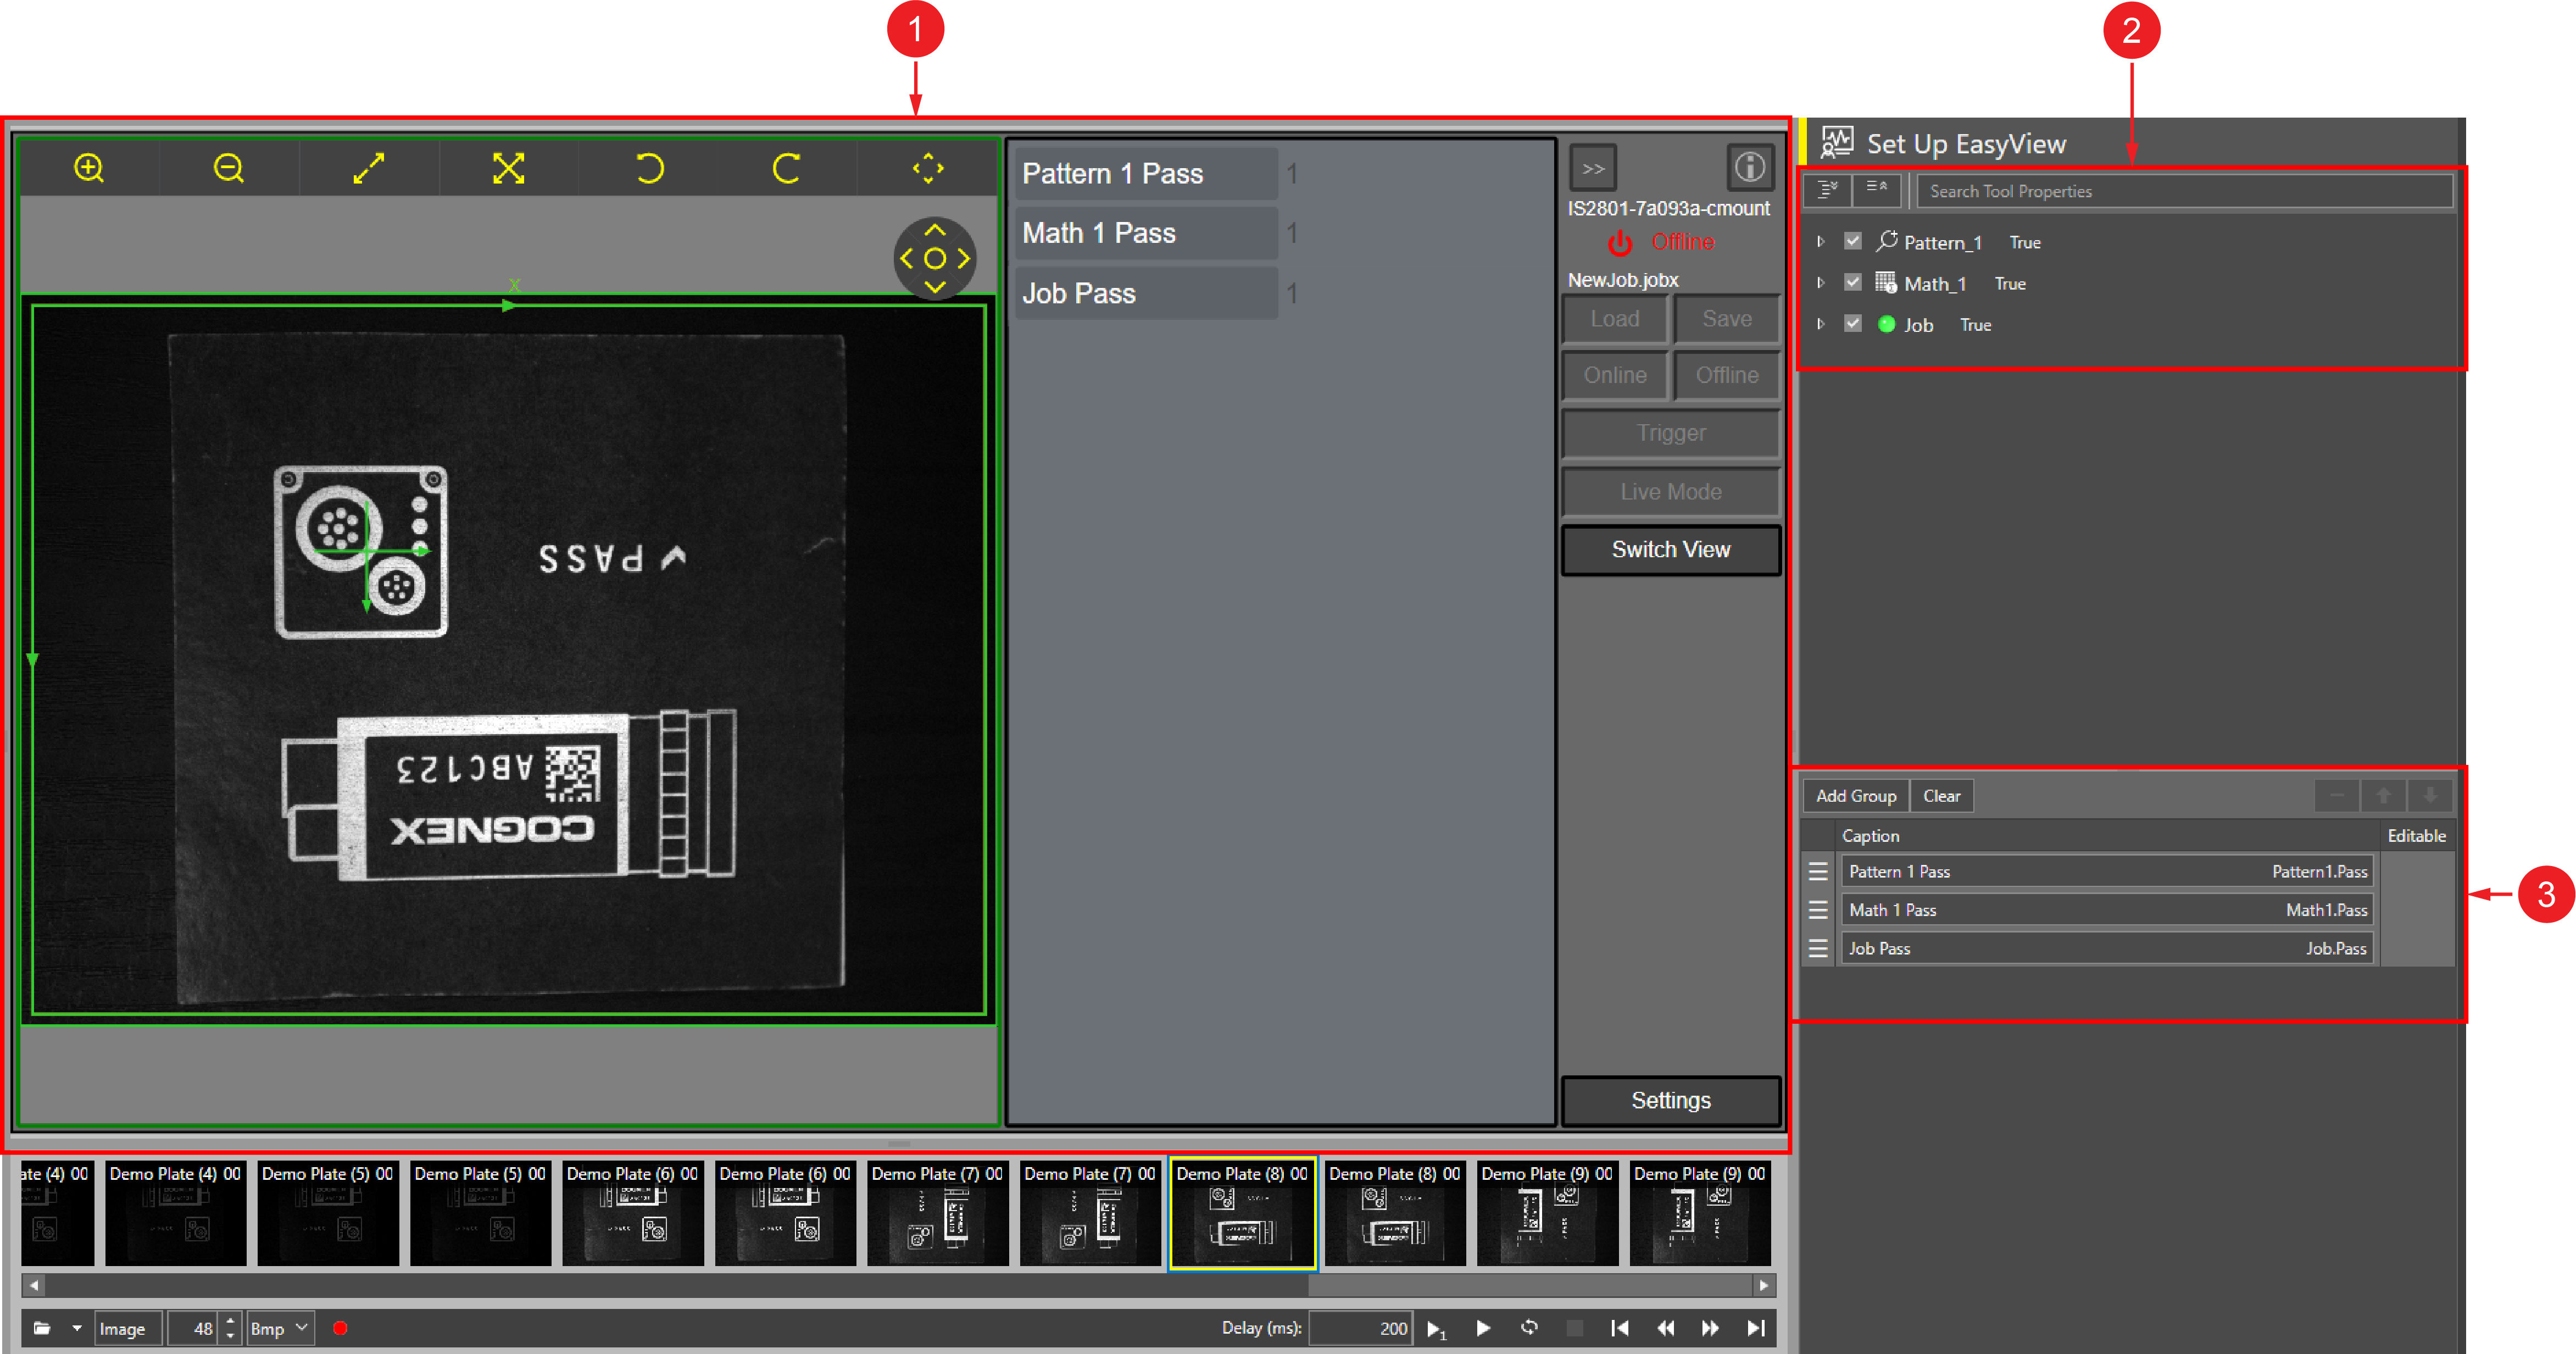2576x1354 pixels.
Task: Open the Settings button
Action: (x=1670, y=1100)
